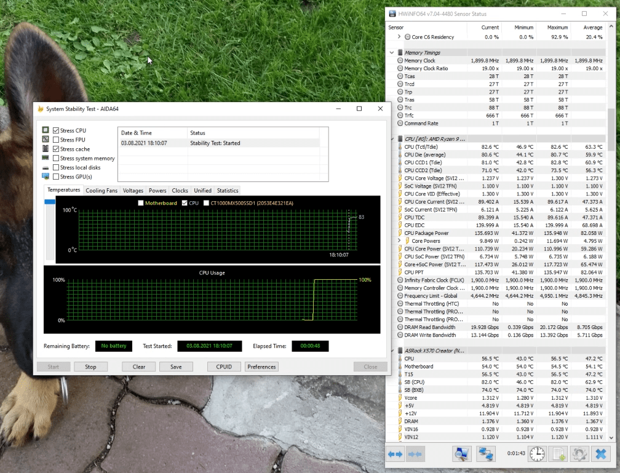
Task: Click HWiNFO collapse columns arrows icon
Action: [415, 454]
